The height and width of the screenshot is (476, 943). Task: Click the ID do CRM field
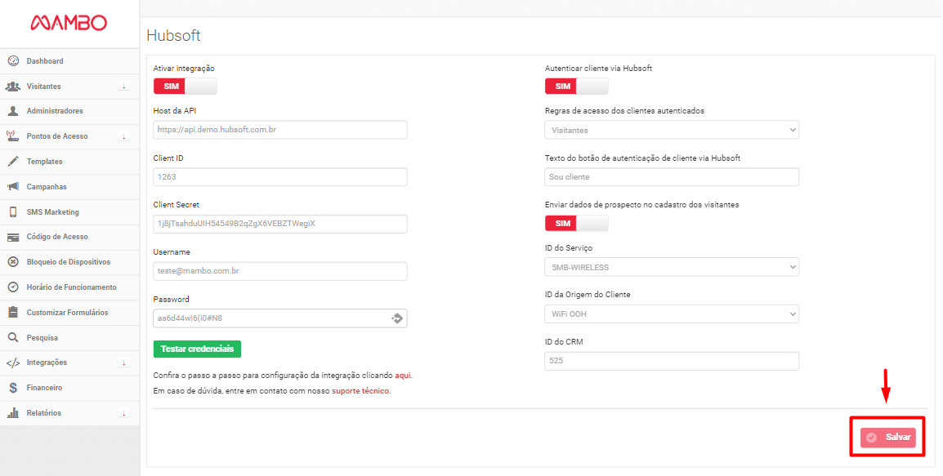point(672,361)
